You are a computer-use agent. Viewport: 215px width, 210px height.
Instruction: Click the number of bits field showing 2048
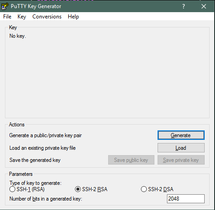[186, 199]
